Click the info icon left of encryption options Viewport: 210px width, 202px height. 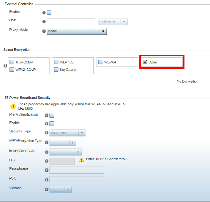click(6, 66)
